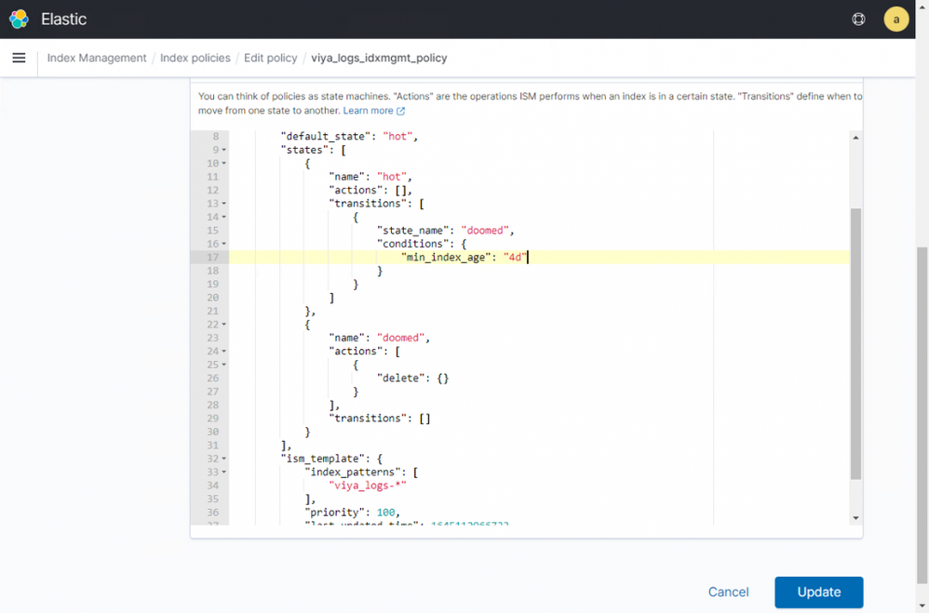Open the help menu icon in header
This screenshot has height=613, width=929.
(858, 19)
